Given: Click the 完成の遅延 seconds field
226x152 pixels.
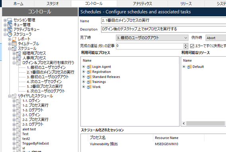Looking at the screenshot, I should (x=150, y=46).
